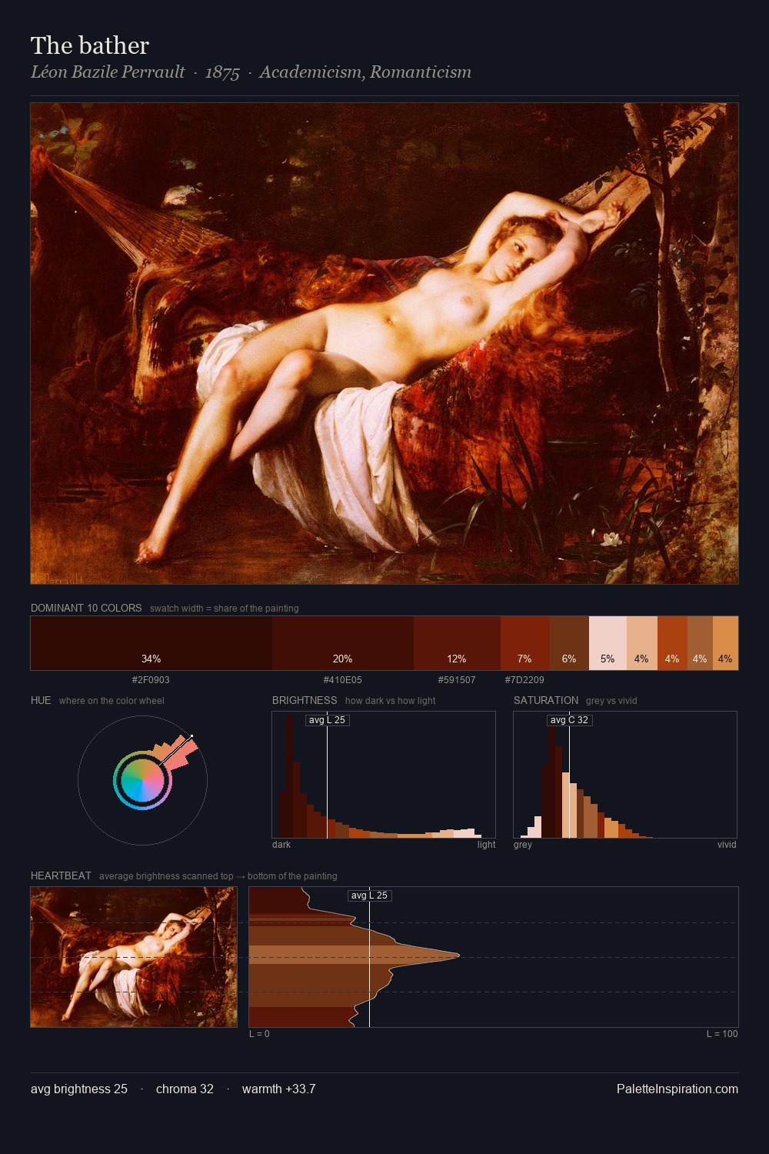Select the 6% brown swatch

569,643
